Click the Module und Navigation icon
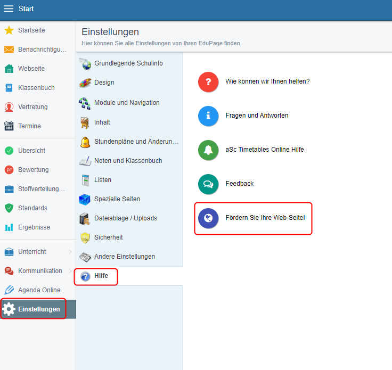Screen dimensions: 392x370 [85, 103]
